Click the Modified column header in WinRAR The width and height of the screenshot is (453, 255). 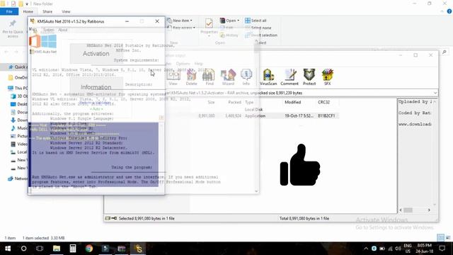coord(292,102)
